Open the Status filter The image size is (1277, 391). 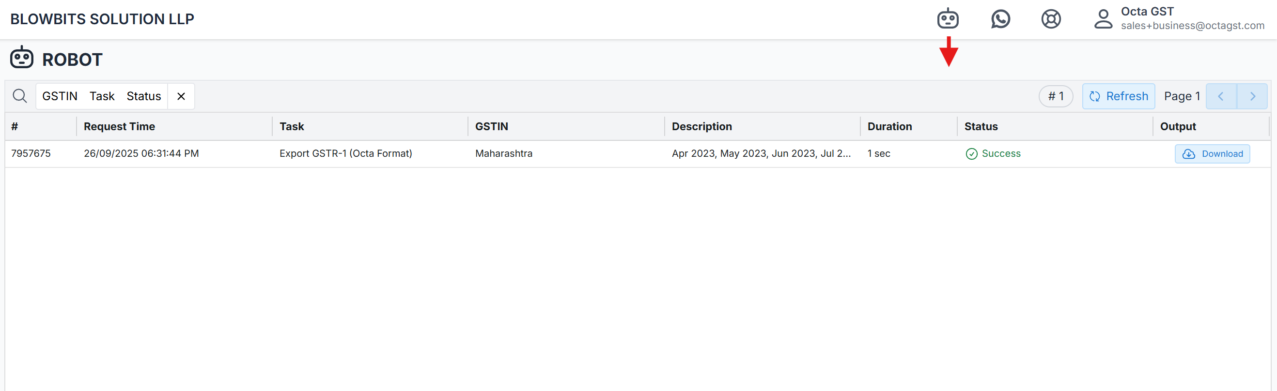coord(144,96)
